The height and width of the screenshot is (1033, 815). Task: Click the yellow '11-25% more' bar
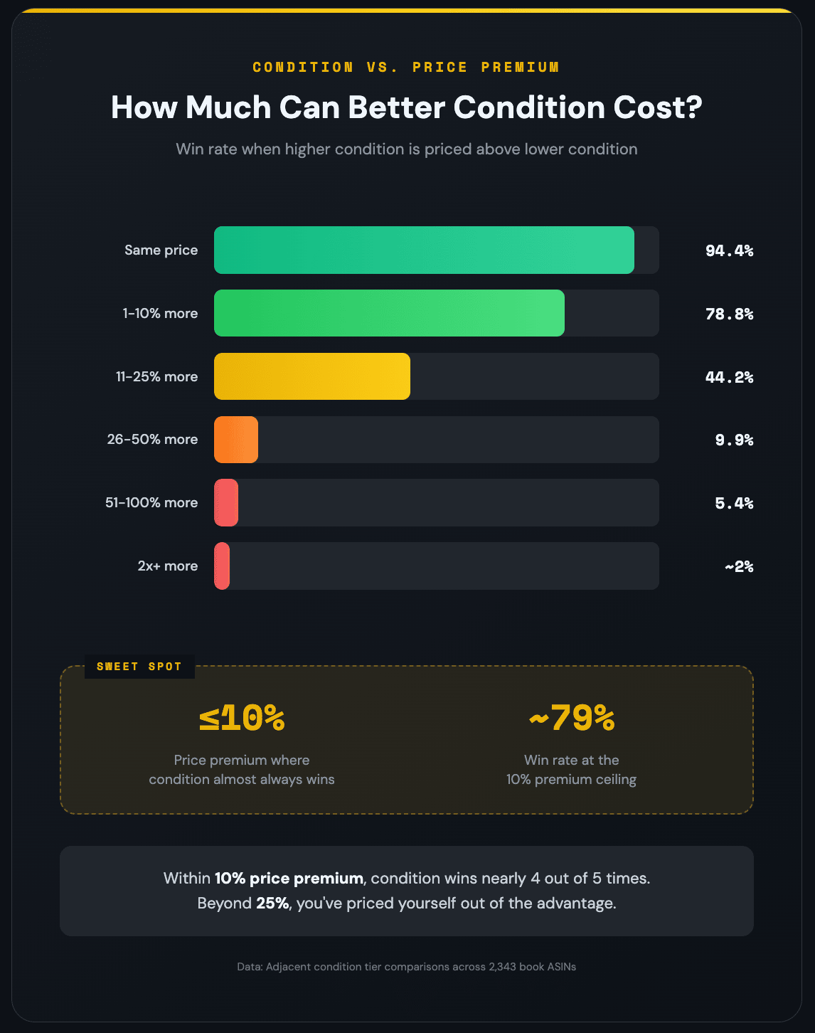(312, 376)
